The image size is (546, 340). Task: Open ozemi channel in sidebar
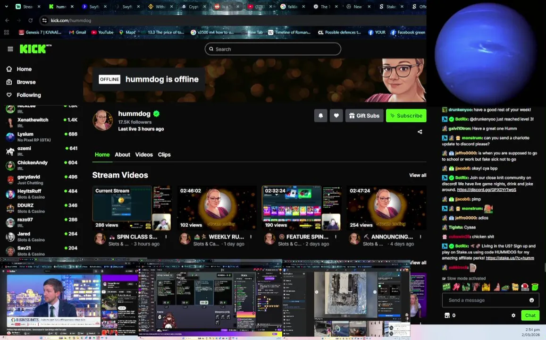point(42,151)
